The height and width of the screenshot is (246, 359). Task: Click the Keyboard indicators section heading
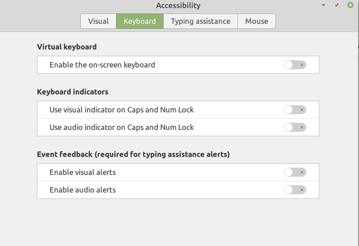tap(73, 92)
